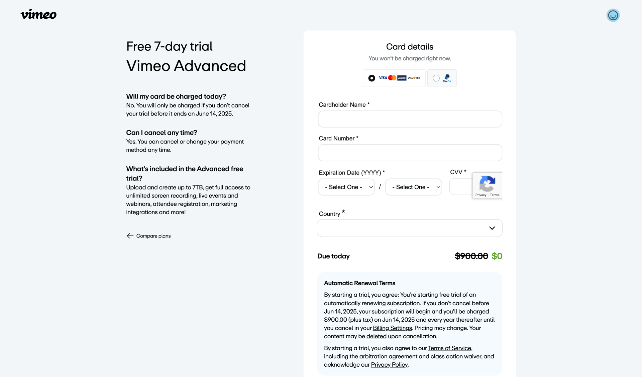Click the Visa card icon
Screen dimensions: 642x377
pos(383,78)
